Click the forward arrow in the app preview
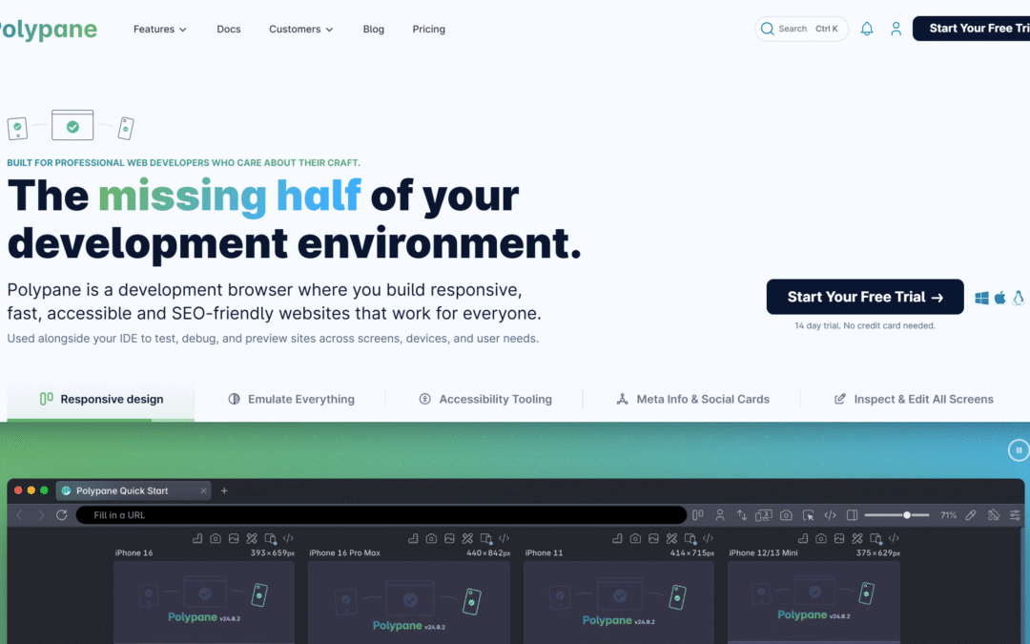The width and height of the screenshot is (1030, 644). (41, 515)
